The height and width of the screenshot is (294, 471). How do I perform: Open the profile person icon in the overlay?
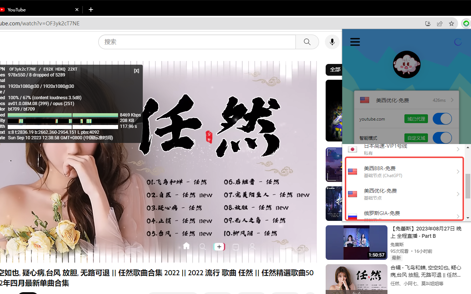coord(252,246)
